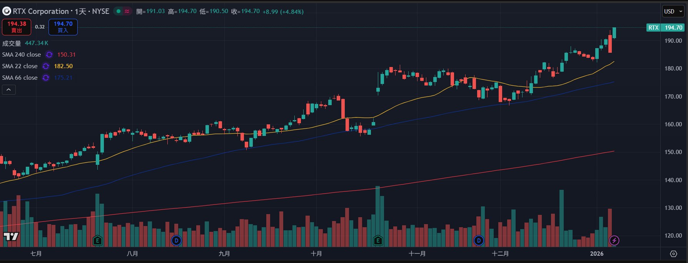Select the SMA 240 close indicator label
This screenshot has width=688, height=263.
(x=22, y=55)
